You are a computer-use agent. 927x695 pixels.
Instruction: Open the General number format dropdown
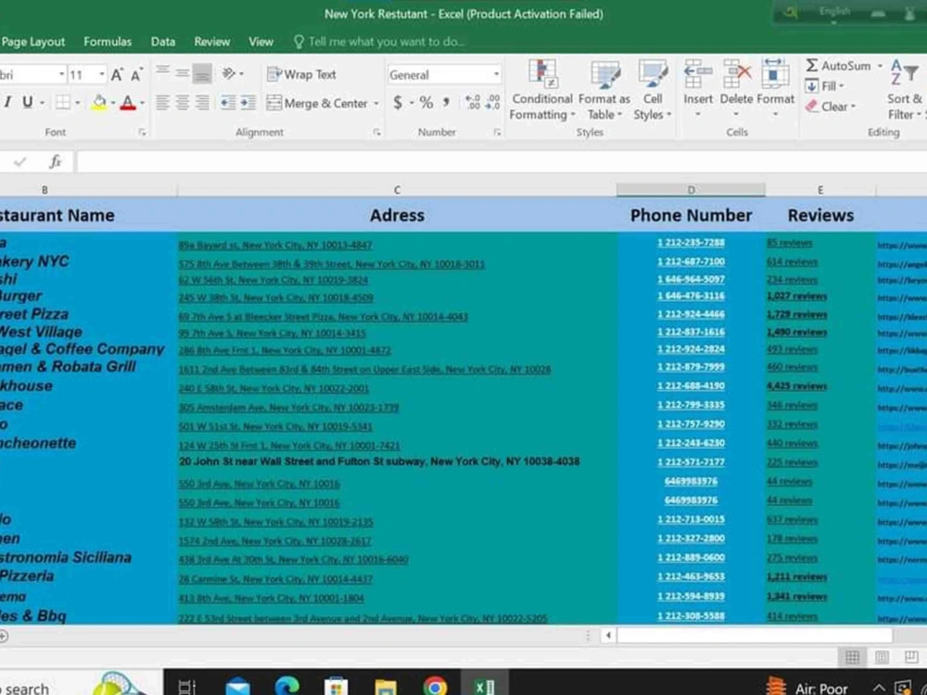[x=496, y=75]
